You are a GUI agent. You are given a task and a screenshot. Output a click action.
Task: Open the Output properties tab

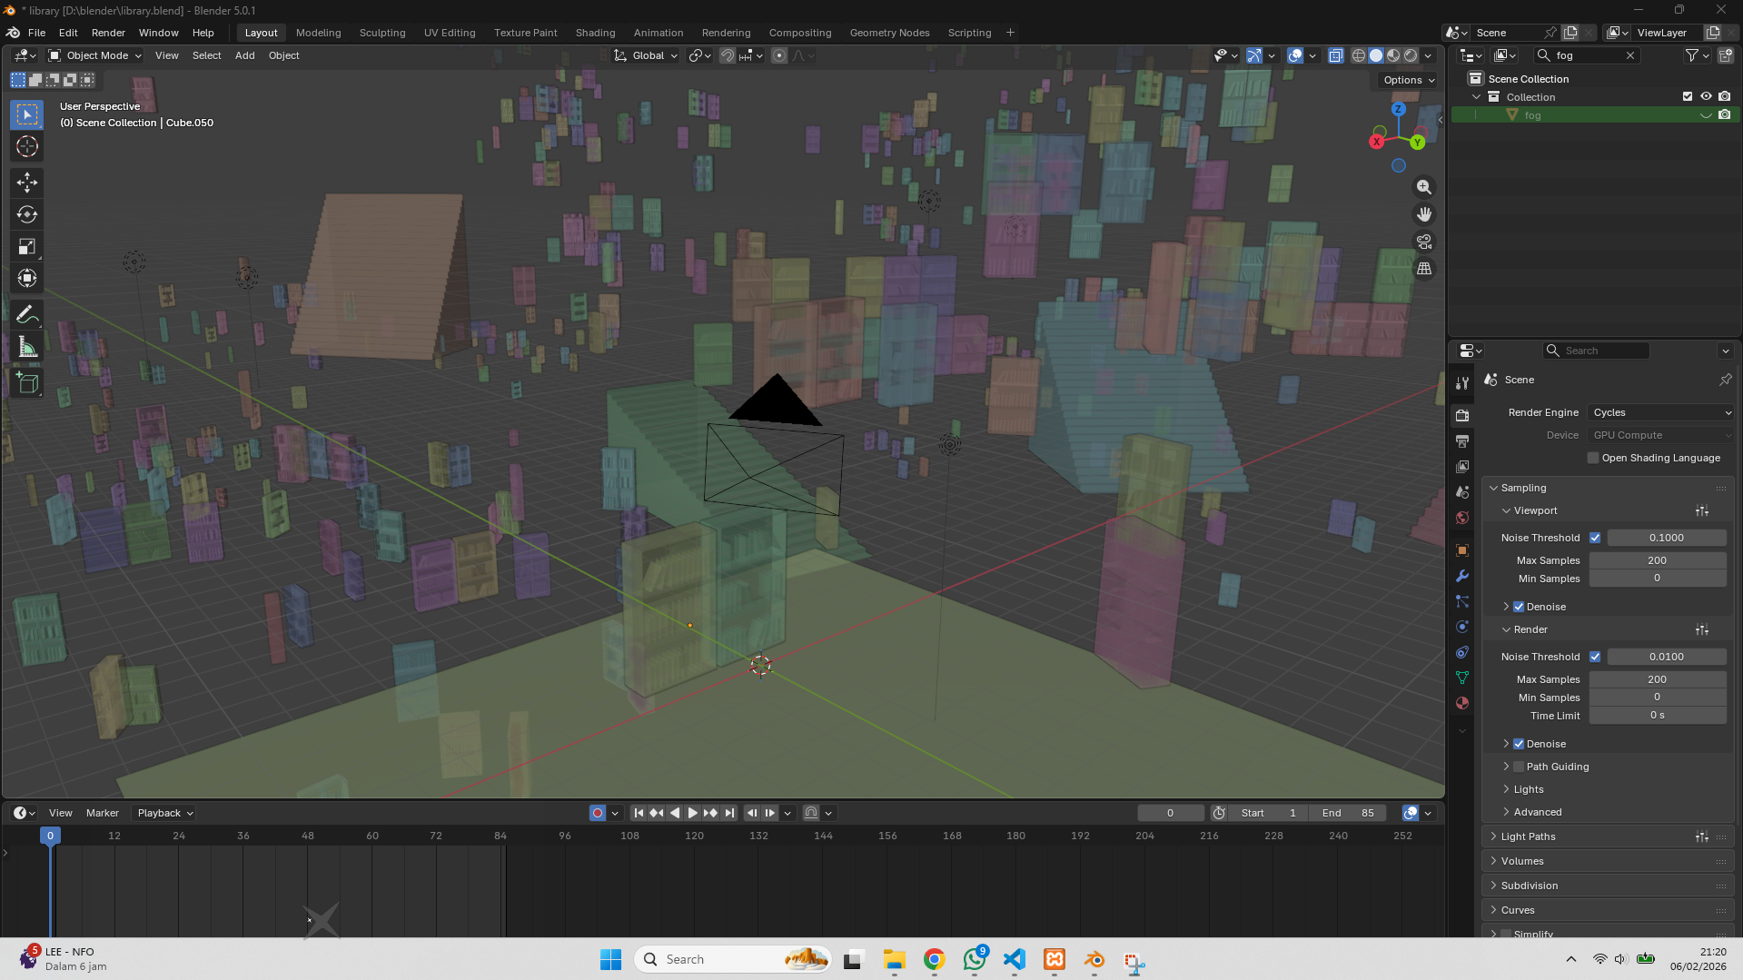coord(1461,441)
